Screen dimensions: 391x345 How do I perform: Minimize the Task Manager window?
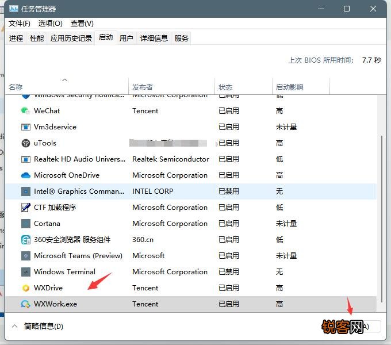click(321, 9)
